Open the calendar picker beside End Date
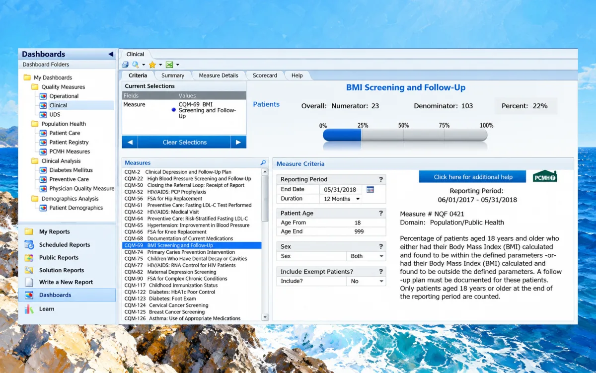This screenshot has width=596, height=373. tap(370, 189)
